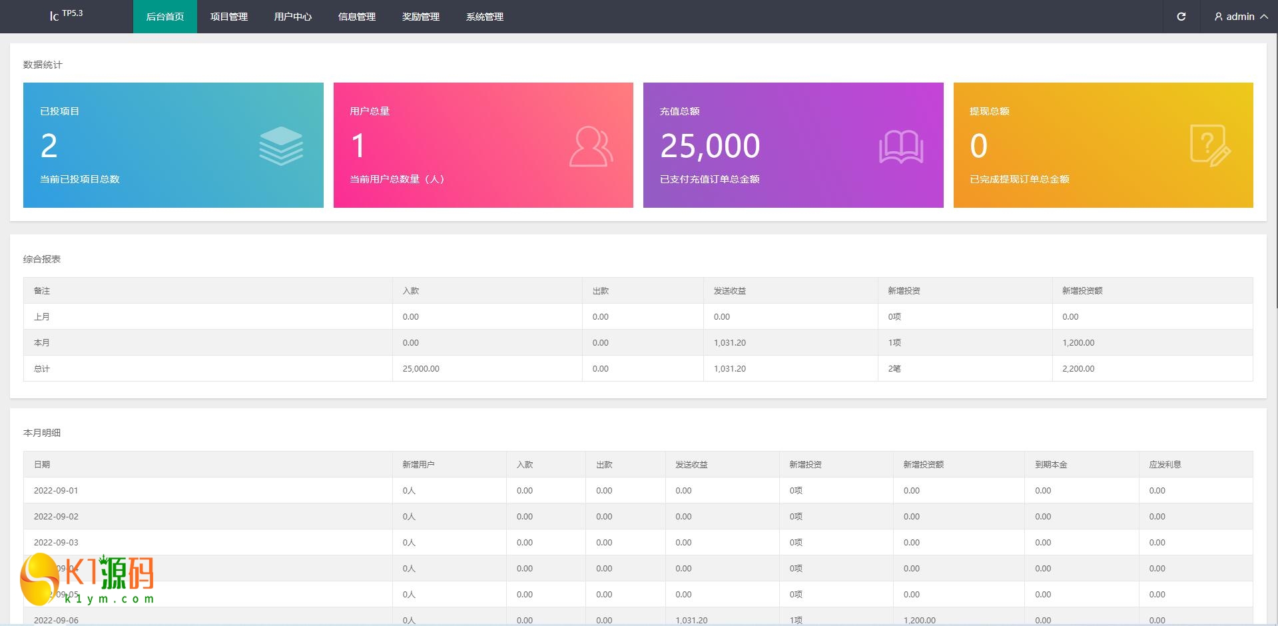Open the 项目管理 menu
1278x626 pixels.
pyautogui.click(x=229, y=17)
